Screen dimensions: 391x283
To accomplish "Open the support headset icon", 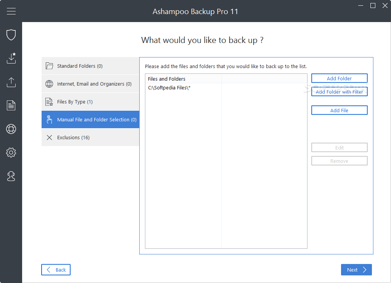I will click(11, 176).
